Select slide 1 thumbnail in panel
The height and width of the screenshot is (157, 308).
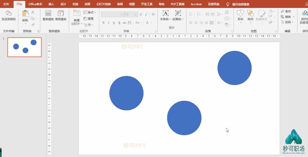[x=25, y=47]
